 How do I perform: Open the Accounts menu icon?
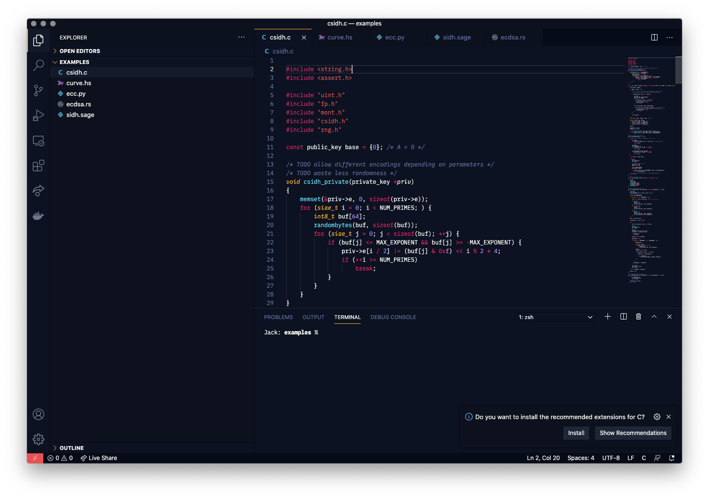click(38, 414)
